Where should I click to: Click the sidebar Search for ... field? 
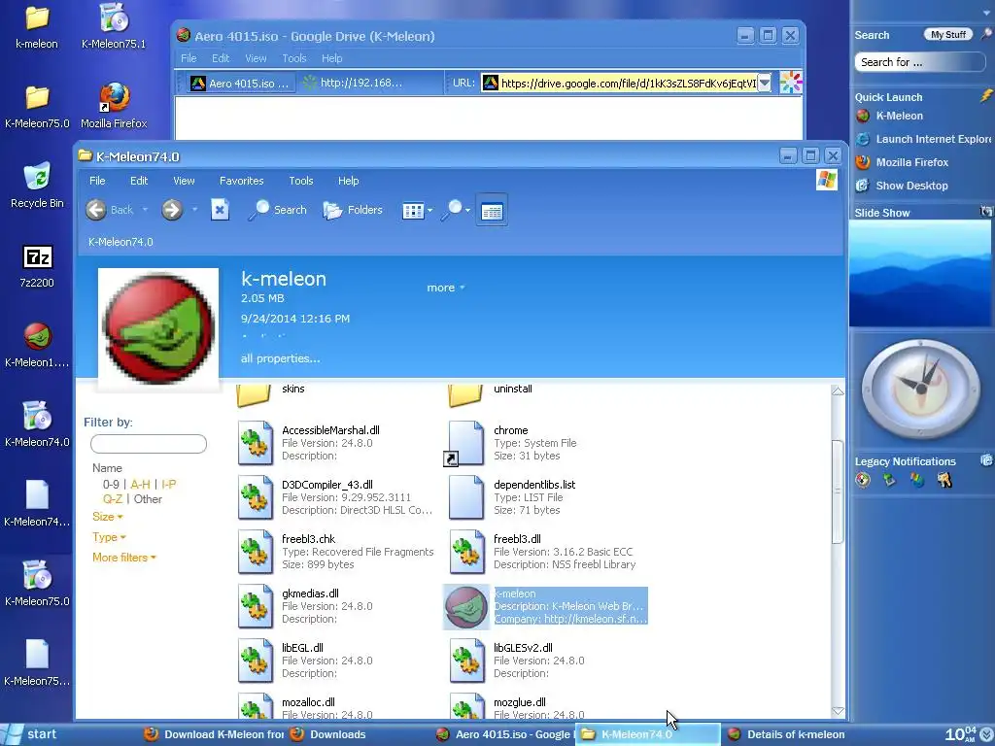pos(919,62)
